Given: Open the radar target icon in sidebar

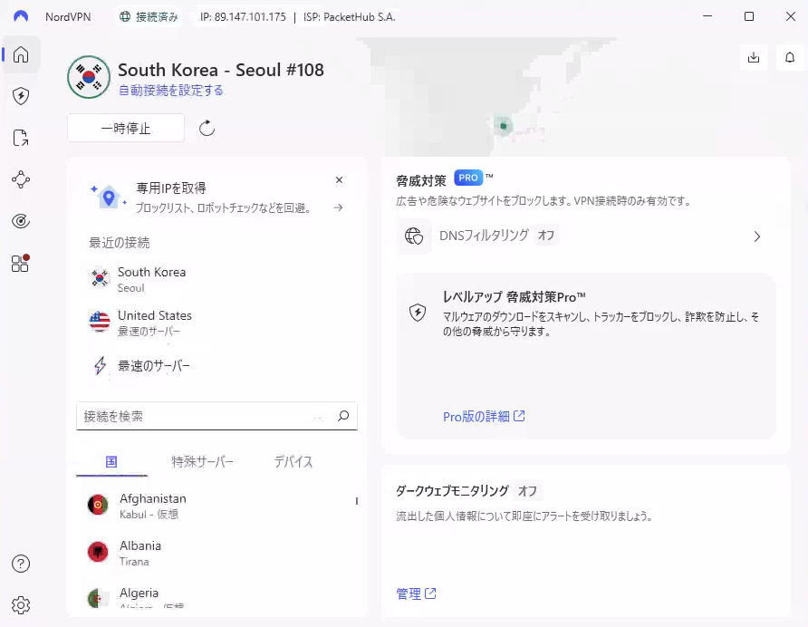Looking at the screenshot, I should [21, 221].
